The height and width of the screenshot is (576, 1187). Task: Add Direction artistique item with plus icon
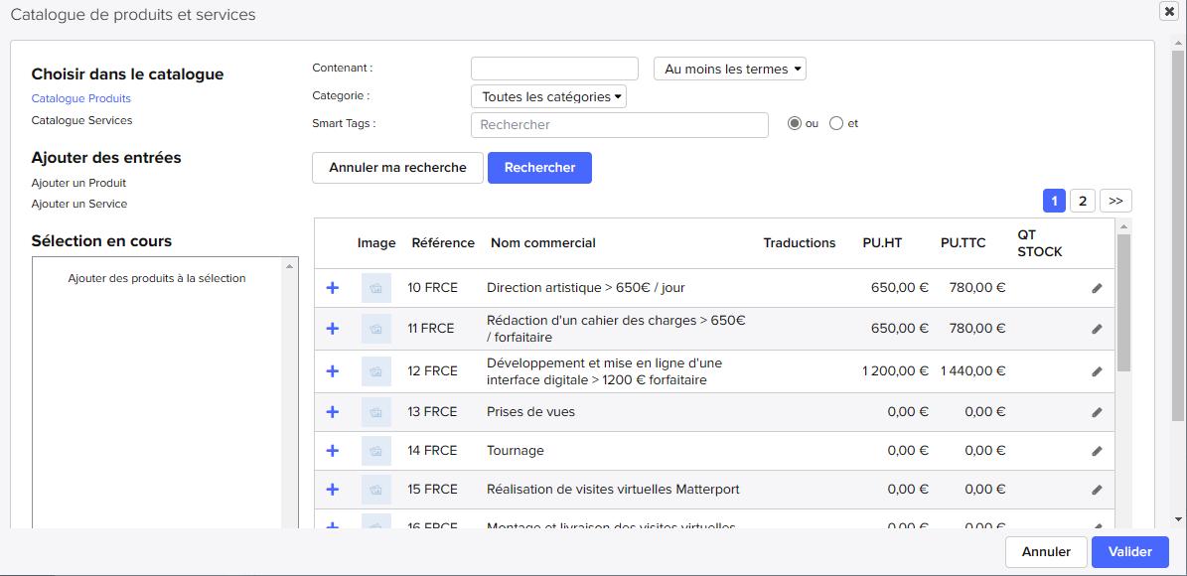coord(333,288)
